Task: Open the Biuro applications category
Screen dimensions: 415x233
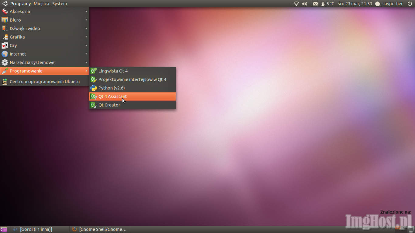Action: tap(44, 20)
